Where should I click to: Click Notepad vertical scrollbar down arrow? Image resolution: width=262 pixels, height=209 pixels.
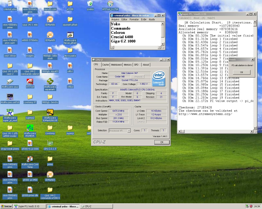[163, 44]
